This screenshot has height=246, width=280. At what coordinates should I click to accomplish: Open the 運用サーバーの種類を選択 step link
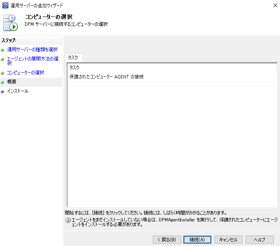pyautogui.click(x=32, y=50)
